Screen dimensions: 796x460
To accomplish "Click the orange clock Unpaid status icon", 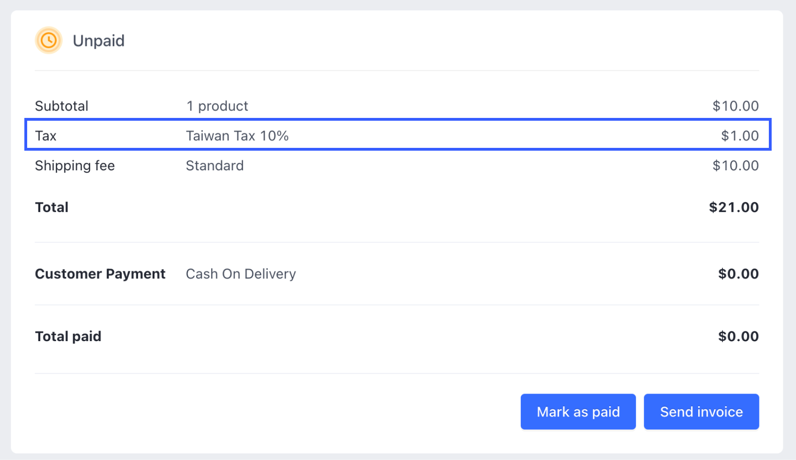I will [x=48, y=40].
